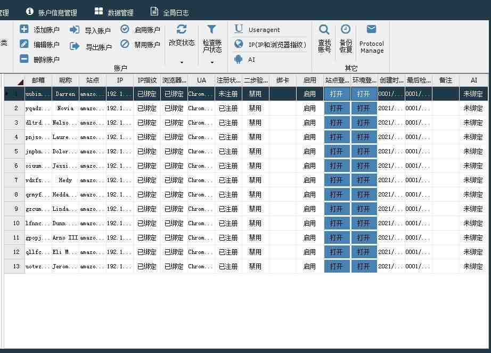Click the 禁用账户 ban icon
The width and height of the screenshot is (491, 353).
coord(125,44)
